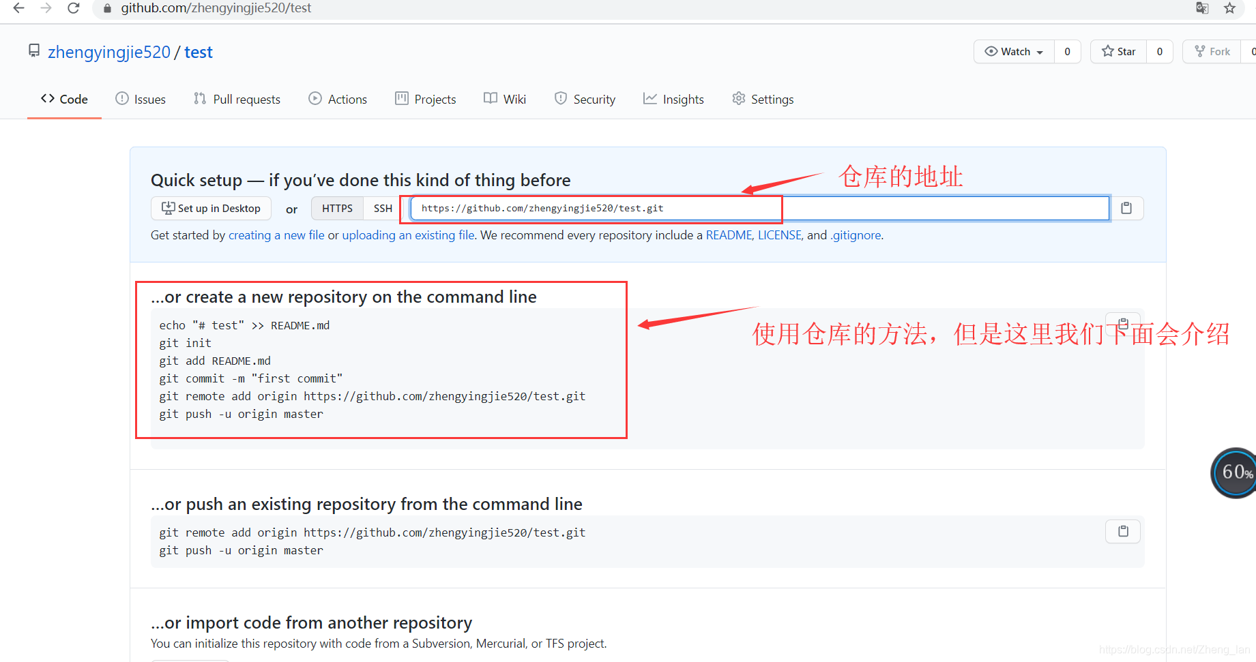Click zhengyingjie520 owner link
This screenshot has height=662, width=1256.
pyautogui.click(x=109, y=52)
